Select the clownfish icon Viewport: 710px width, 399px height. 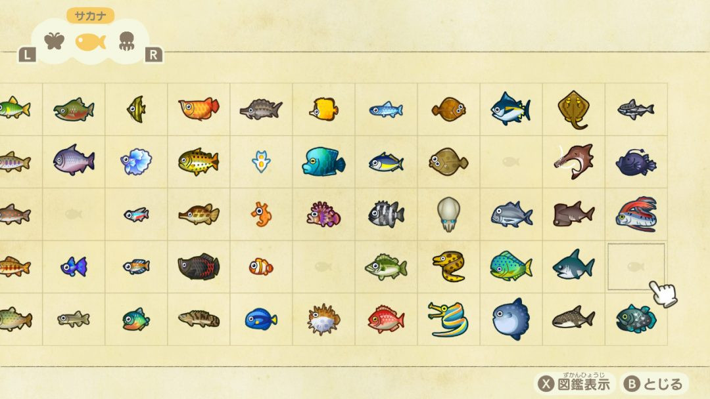click(x=261, y=267)
